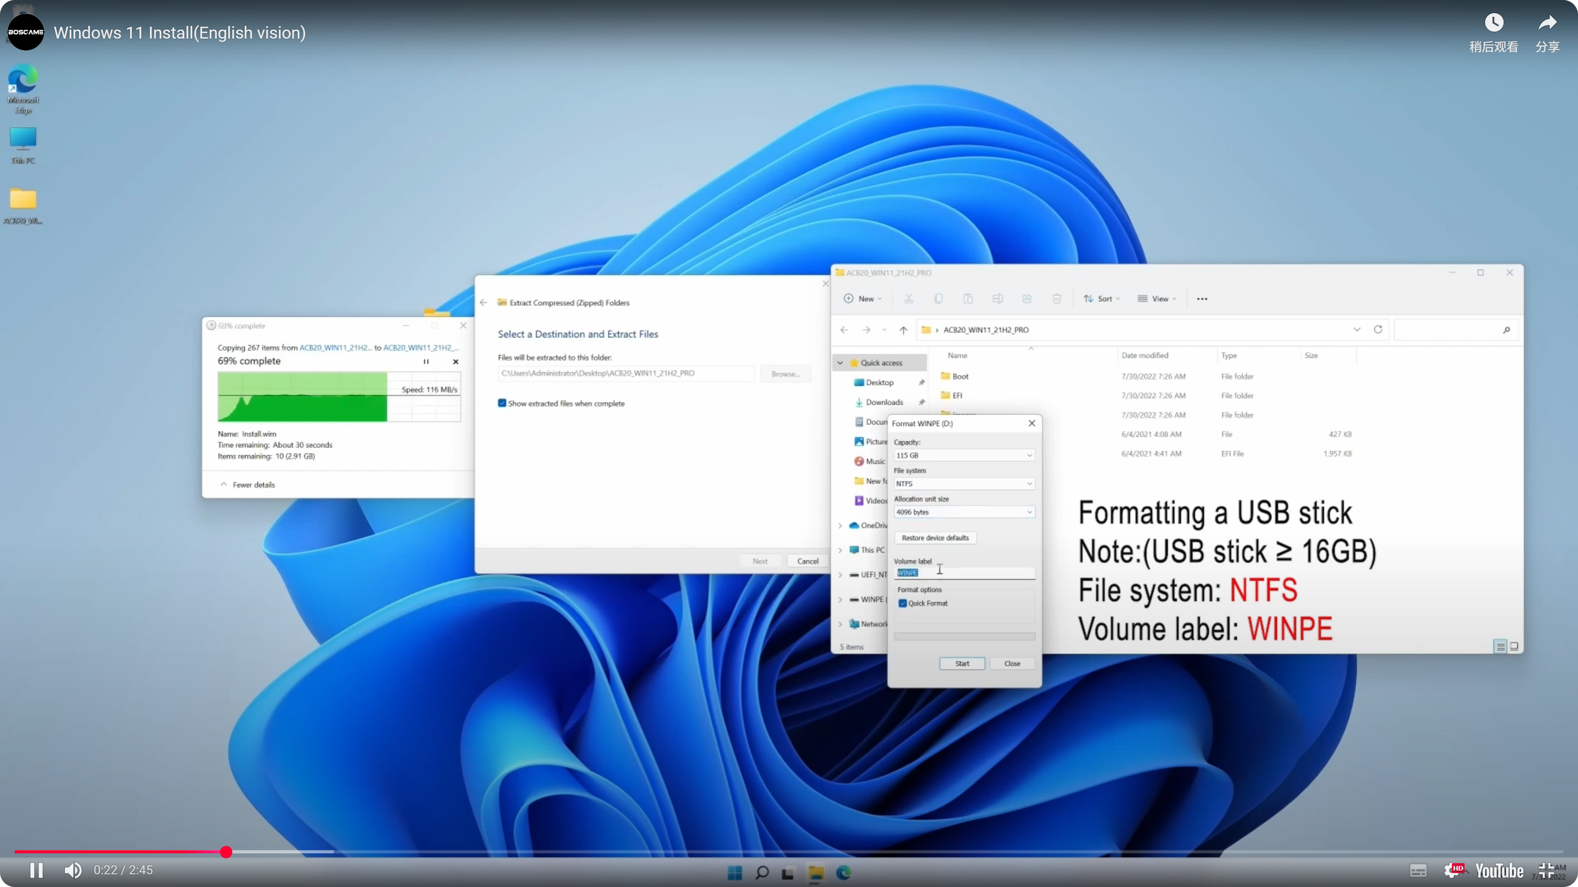Open the View menu in Explorer
The height and width of the screenshot is (887, 1578).
(x=1156, y=299)
